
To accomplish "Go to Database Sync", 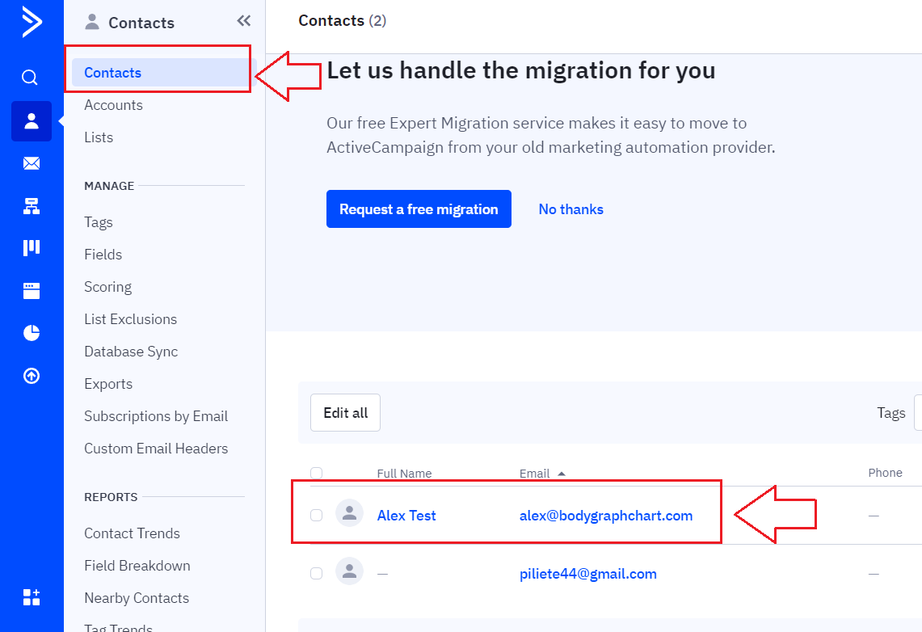I will click(x=131, y=352).
